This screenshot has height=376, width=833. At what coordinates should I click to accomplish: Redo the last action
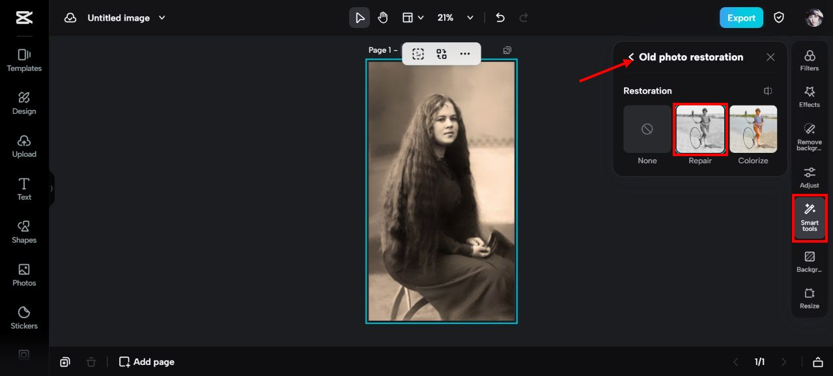tap(524, 18)
